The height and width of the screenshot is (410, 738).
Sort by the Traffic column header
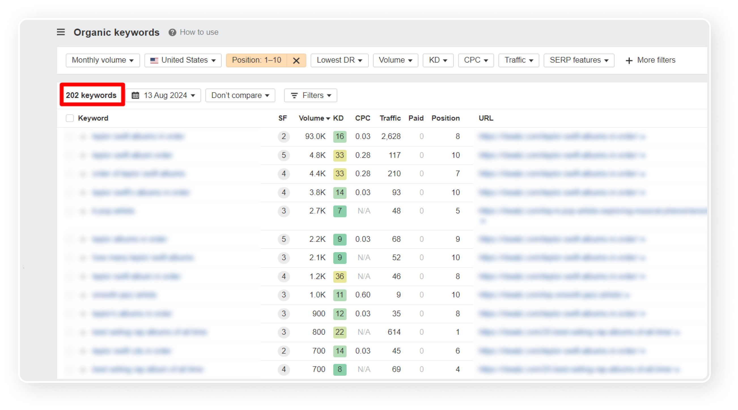click(x=390, y=118)
